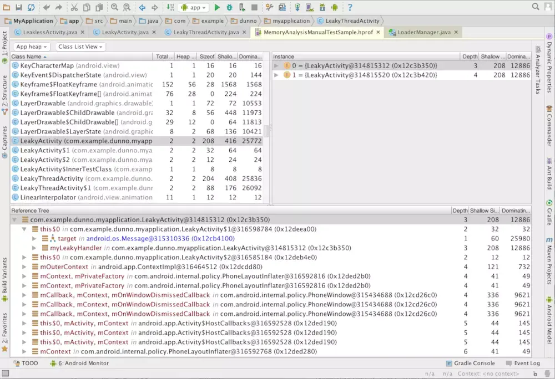Screen dimensions: 555x379
Task: Toggle the Favorites tool window
Action: tap(4, 332)
